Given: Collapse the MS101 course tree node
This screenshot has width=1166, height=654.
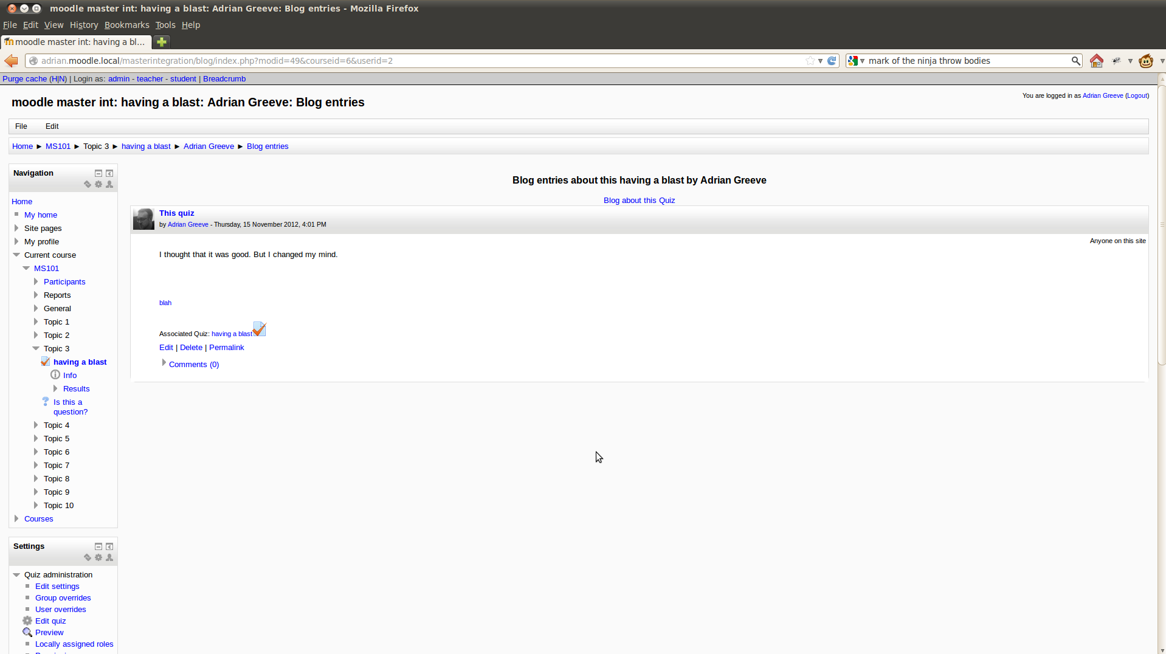Looking at the screenshot, I should (26, 269).
